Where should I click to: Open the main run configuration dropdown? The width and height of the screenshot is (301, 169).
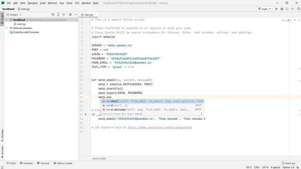point(264,9)
